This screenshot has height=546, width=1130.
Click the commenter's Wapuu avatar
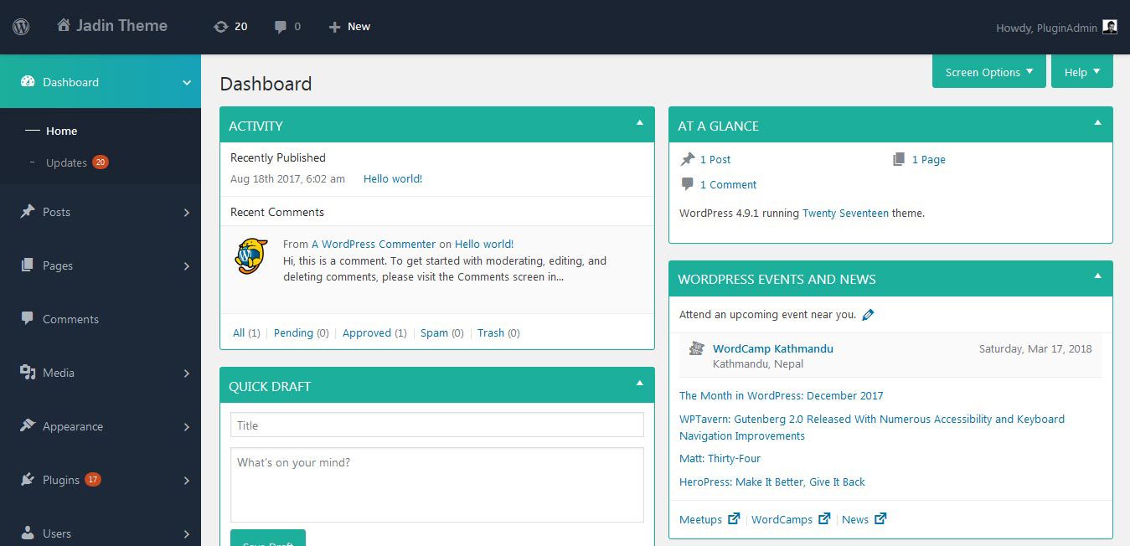[x=251, y=256]
